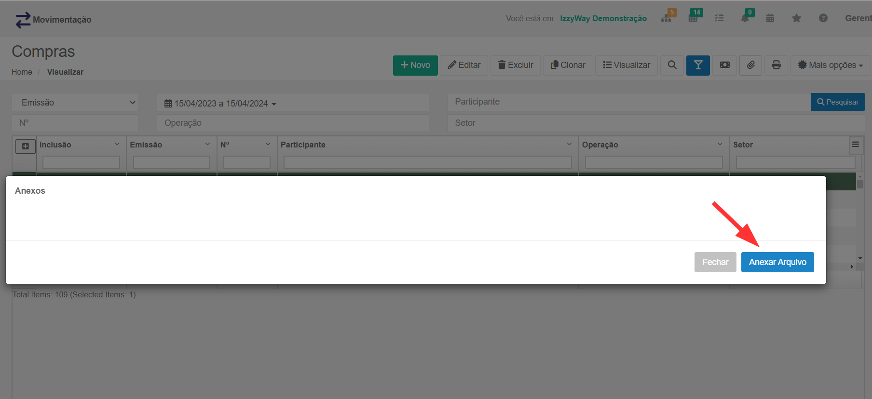Click the money bill toolbar icon
Viewport: 872px width, 399px height.
(x=724, y=65)
